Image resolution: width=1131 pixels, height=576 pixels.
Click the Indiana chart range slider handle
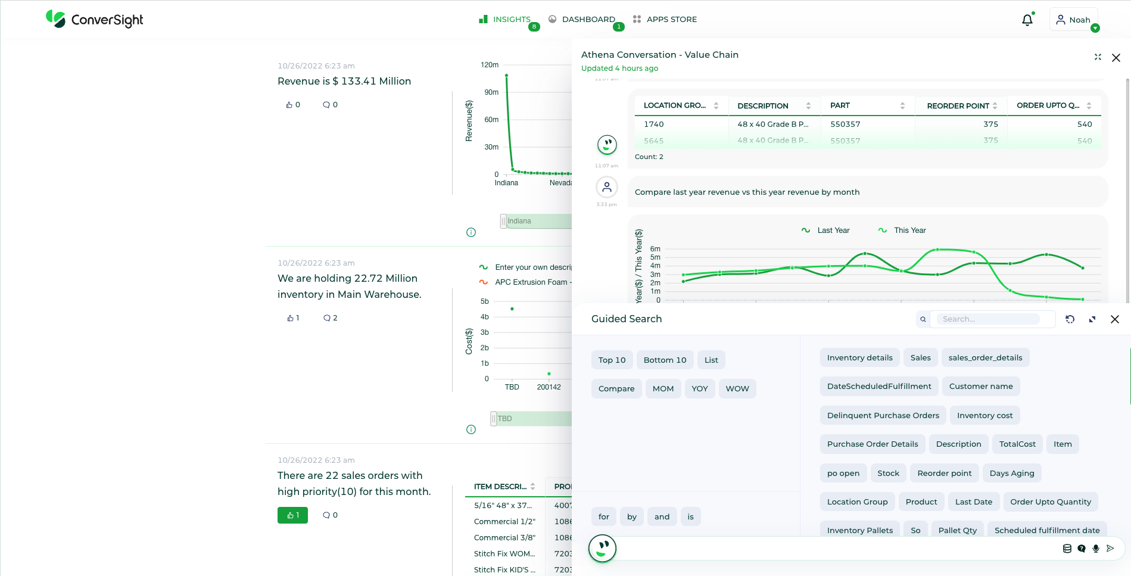pos(503,222)
